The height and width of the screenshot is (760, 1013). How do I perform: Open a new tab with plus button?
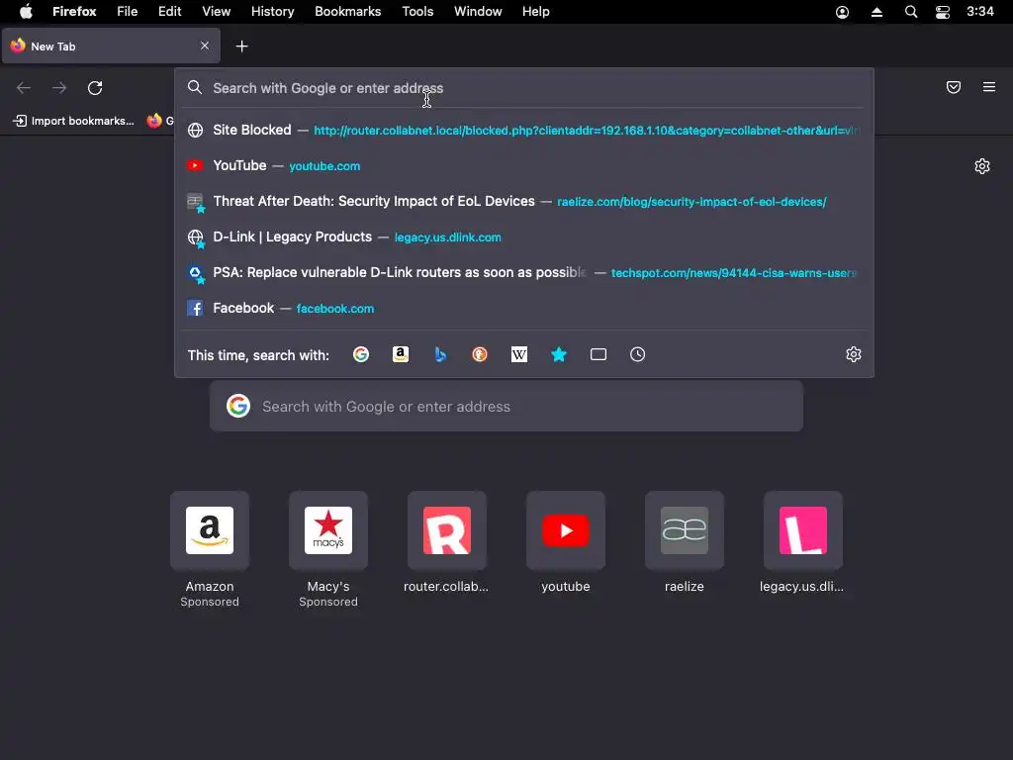[241, 46]
